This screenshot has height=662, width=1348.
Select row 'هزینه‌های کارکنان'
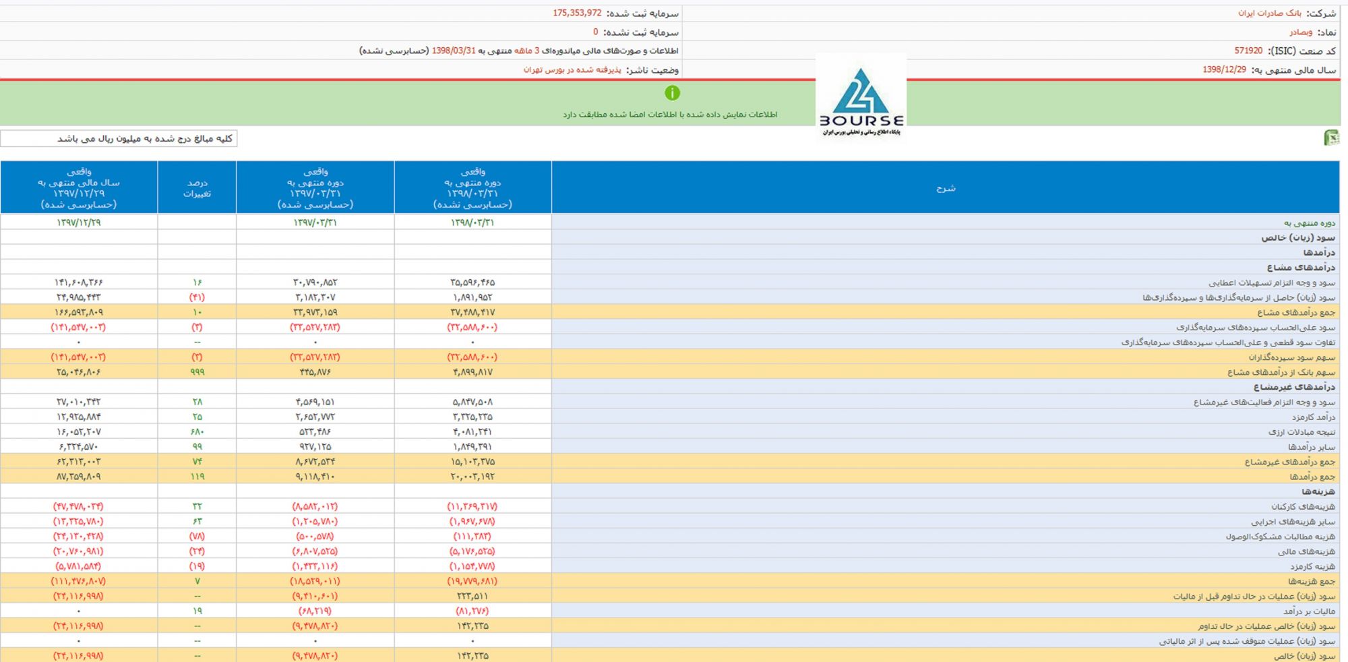pos(670,506)
